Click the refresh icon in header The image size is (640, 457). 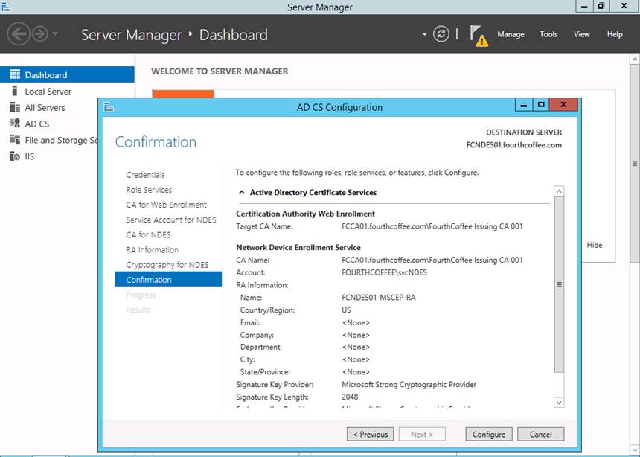(441, 34)
